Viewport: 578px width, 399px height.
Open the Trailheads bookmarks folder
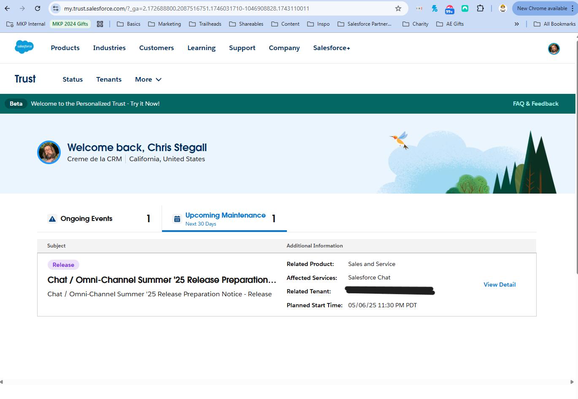tap(205, 24)
